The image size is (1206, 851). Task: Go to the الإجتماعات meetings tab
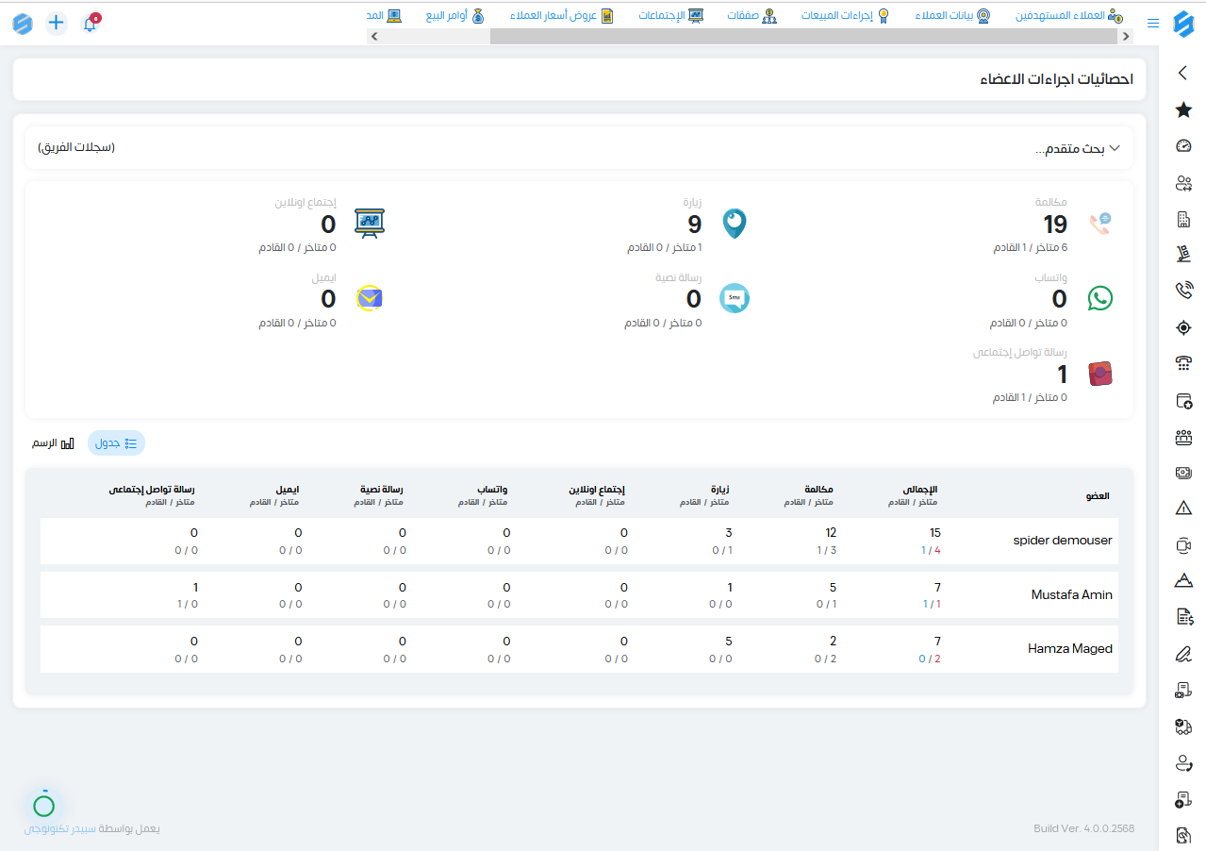[670, 16]
